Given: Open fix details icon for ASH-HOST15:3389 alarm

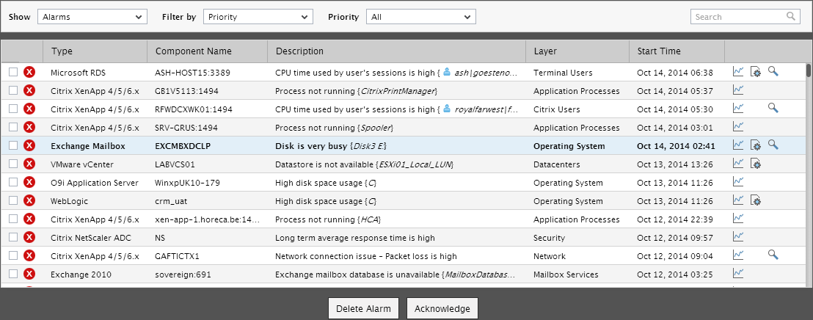Looking at the screenshot, I should click(x=756, y=72).
